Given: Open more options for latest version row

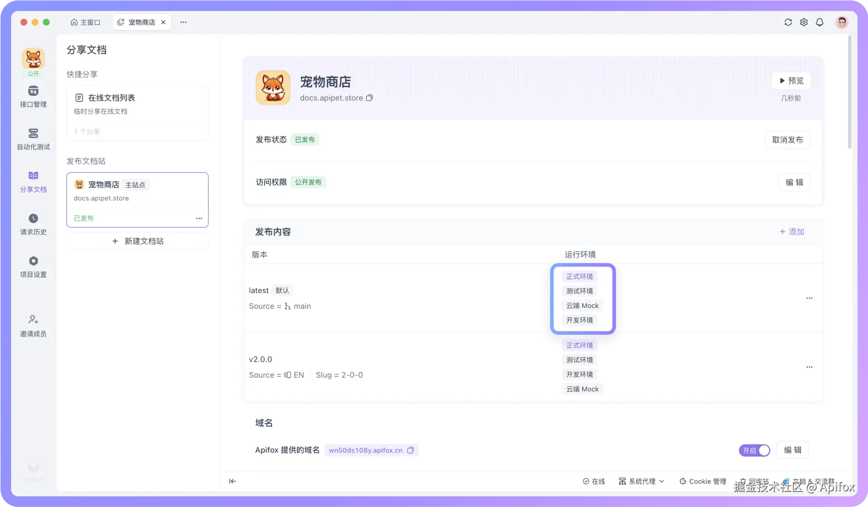Looking at the screenshot, I should pos(809,298).
